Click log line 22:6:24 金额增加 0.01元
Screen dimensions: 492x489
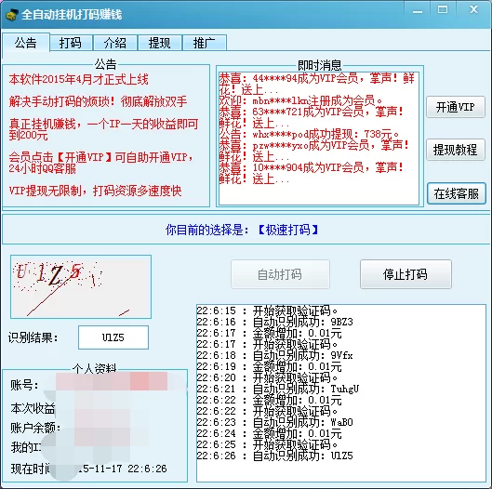[x=269, y=433]
